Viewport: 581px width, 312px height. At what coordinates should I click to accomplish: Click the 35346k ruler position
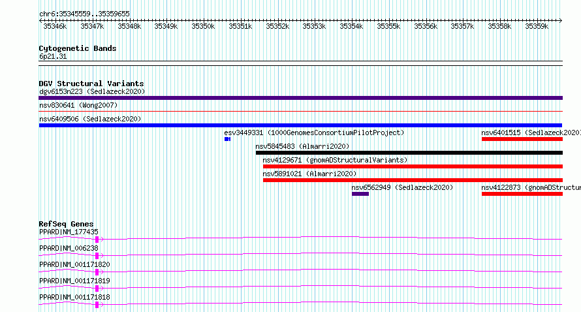pyautogui.click(x=55, y=26)
